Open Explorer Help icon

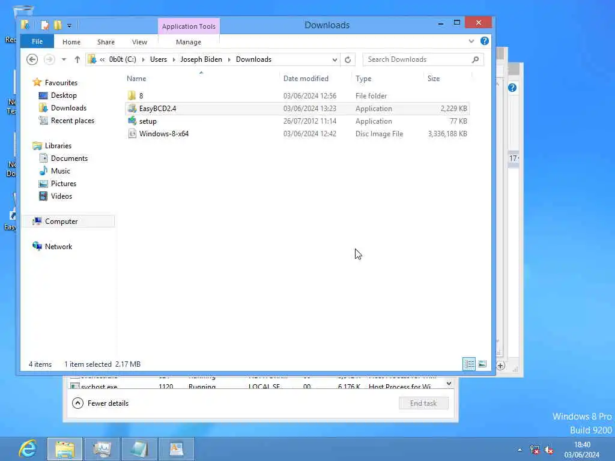pyautogui.click(x=485, y=41)
